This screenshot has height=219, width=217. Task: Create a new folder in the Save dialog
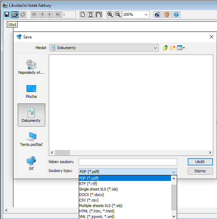173,48
